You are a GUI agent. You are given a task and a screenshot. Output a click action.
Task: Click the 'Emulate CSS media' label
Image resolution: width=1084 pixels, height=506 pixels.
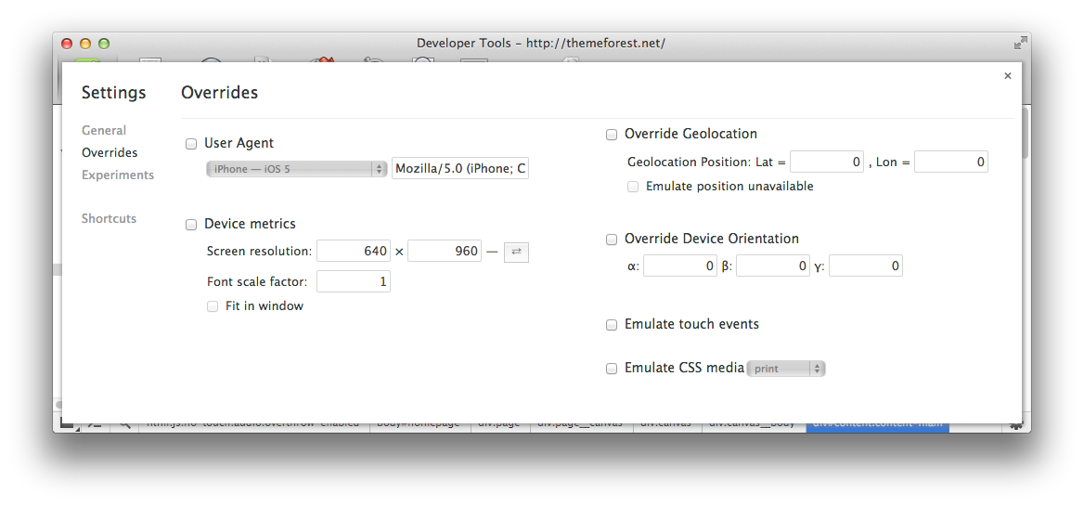click(684, 368)
